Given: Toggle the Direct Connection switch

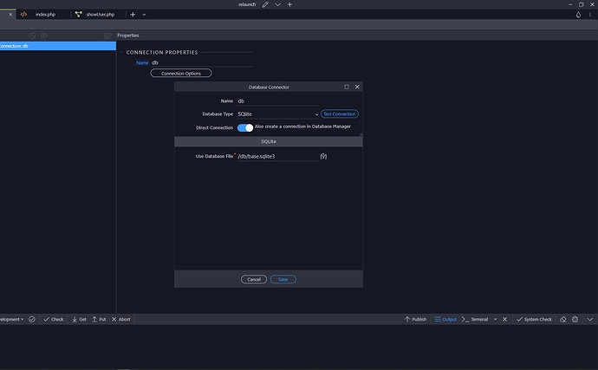Looking at the screenshot, I should point(245,127).
